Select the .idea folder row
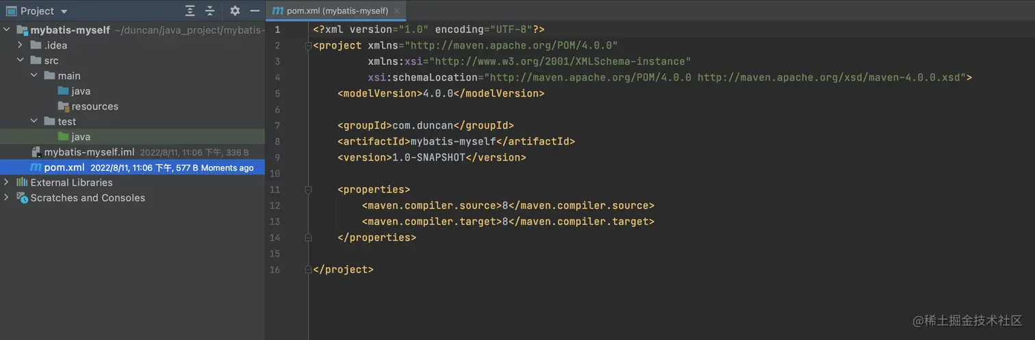1035x340 pixels. point(132,45)
